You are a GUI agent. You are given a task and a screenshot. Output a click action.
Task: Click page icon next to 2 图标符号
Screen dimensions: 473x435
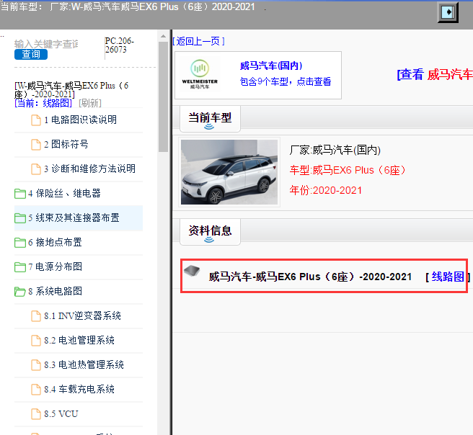[x=36, y=145]
